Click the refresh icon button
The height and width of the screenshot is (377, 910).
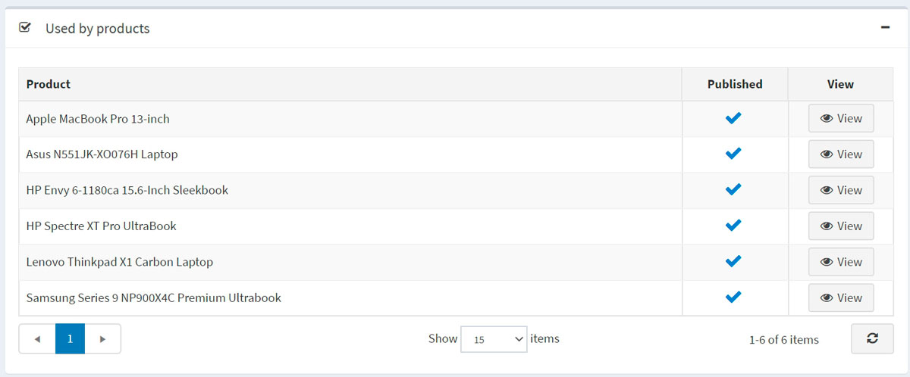tap(872, 338)
